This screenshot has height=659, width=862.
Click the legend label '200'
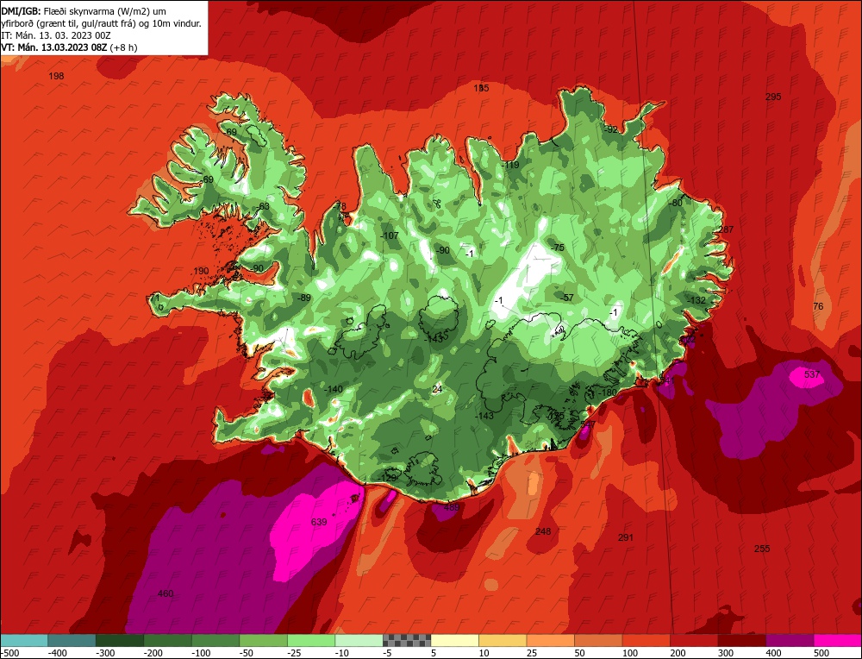678,653
